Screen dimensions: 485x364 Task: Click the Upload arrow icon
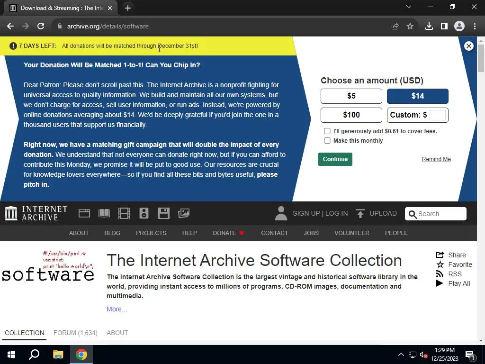click(360, 213)
